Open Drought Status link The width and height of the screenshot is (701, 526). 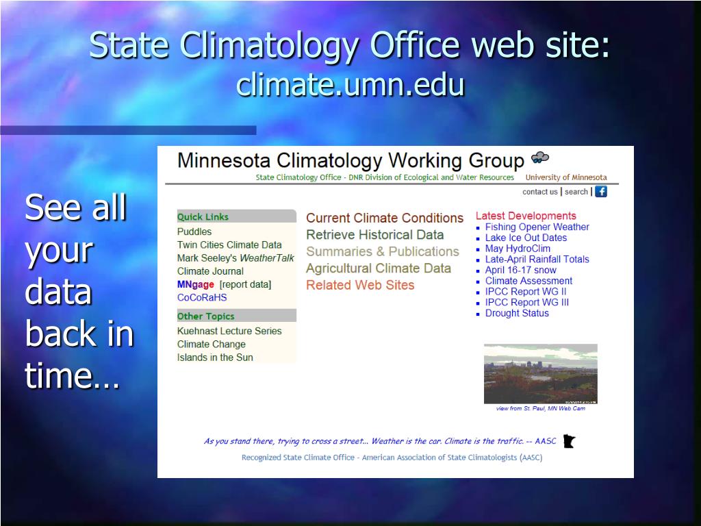click(518, 313)
